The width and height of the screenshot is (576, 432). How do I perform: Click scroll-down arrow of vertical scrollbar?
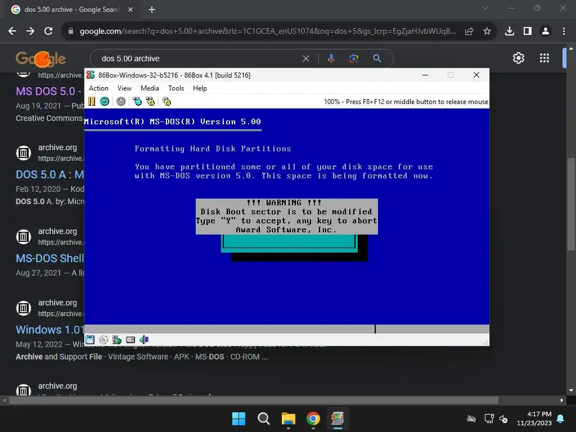pos(571,390)
